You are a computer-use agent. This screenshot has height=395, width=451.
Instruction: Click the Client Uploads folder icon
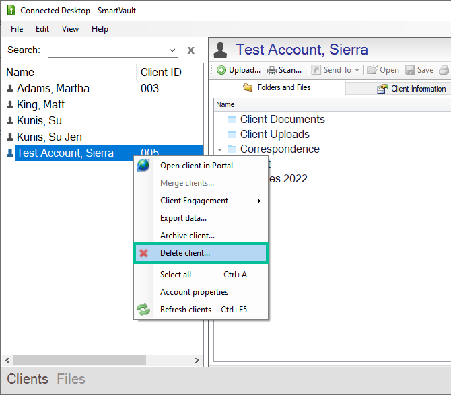pos(232,134)
